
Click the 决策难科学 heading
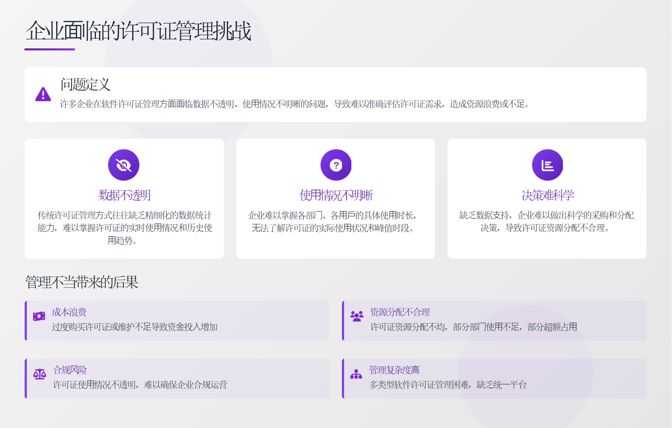point(547,195)
